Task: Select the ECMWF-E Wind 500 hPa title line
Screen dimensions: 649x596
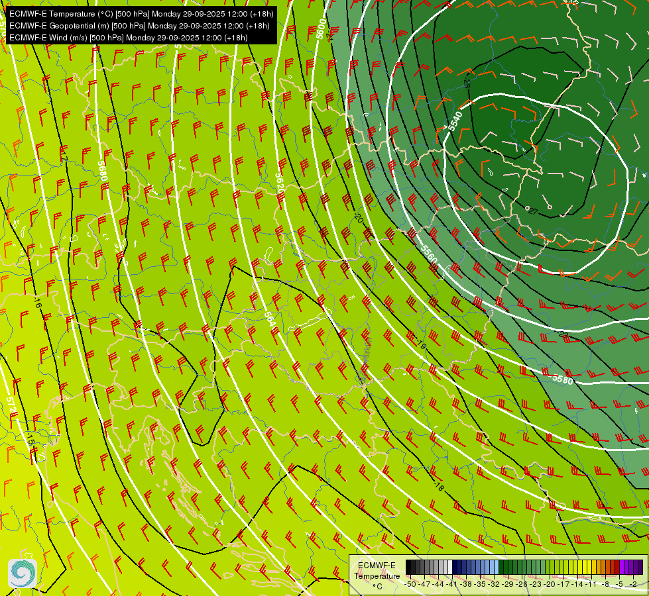Action: click(129, 38)
